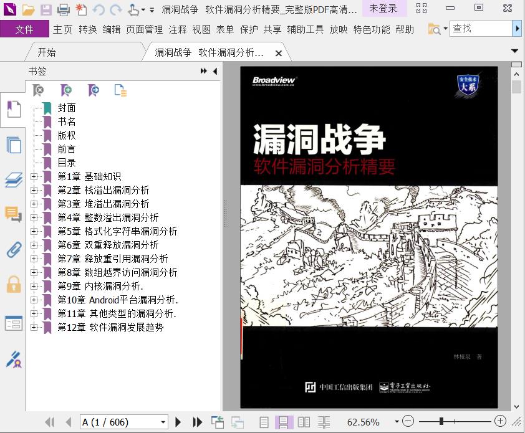Switch to continuous facing view mode
The height and width of the screenshot is (433, 525).
click(324, 422)
